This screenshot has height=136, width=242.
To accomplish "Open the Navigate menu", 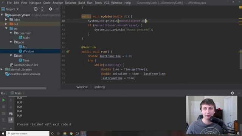I will [35, 3].
